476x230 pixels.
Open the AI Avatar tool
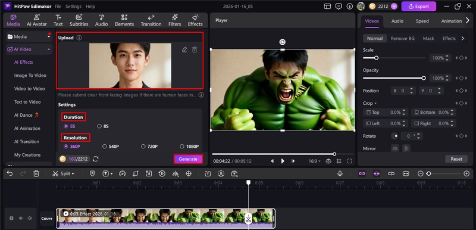pyautogui.click(x=37, y=20)
